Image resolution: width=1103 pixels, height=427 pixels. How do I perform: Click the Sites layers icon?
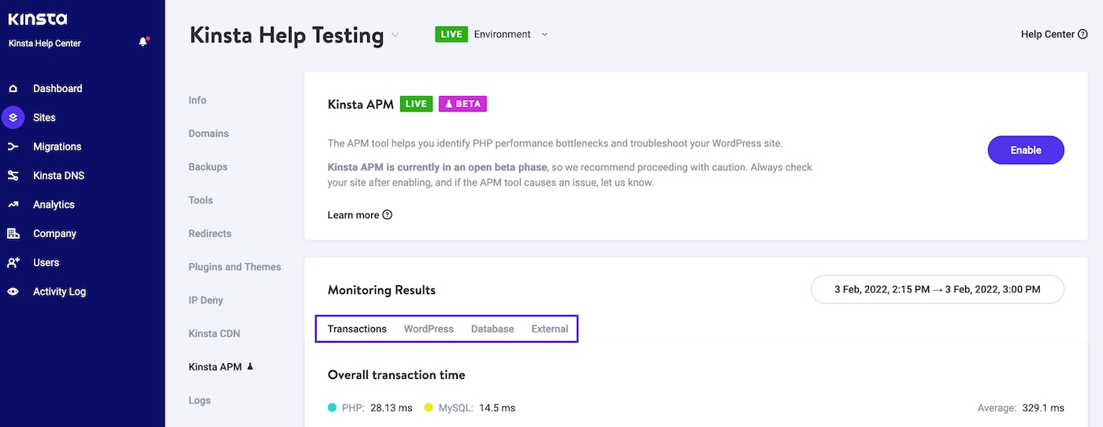[x=13, y=117]
